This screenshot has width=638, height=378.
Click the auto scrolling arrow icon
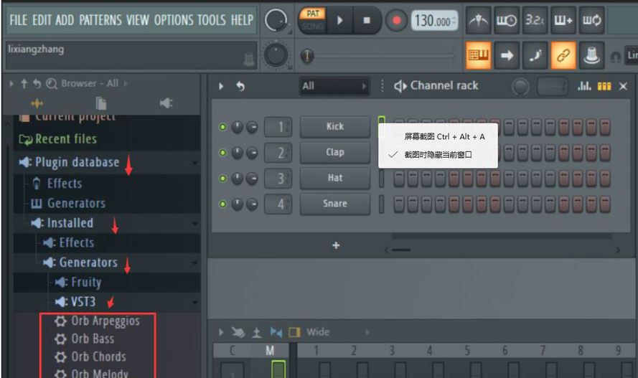[x=507, y=55]
